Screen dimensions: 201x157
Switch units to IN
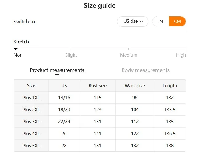[x=160, y=22]
